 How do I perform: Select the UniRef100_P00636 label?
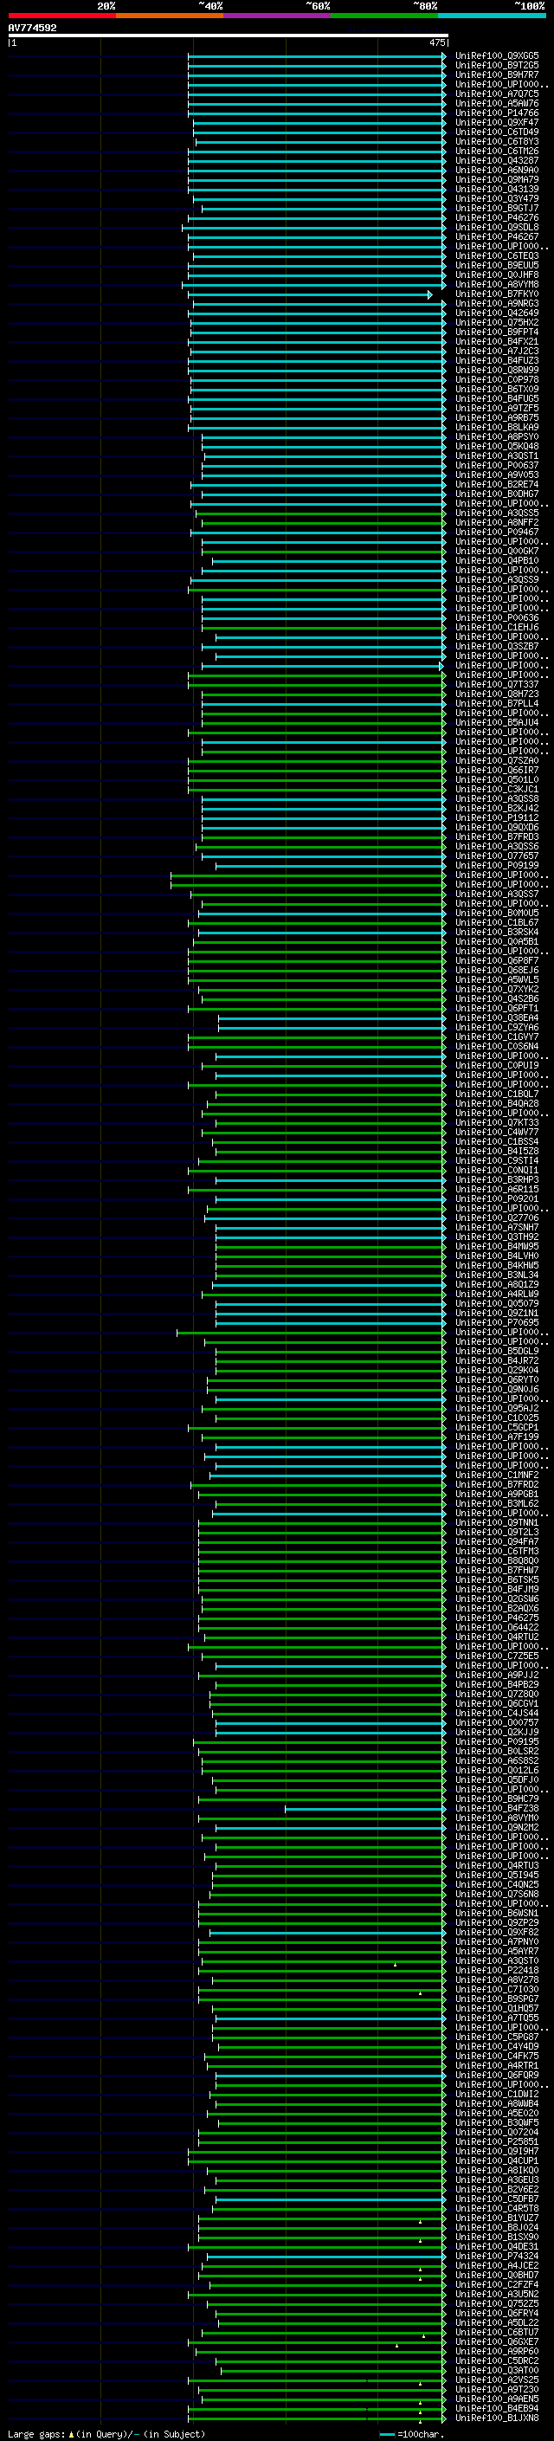point(497,618)
